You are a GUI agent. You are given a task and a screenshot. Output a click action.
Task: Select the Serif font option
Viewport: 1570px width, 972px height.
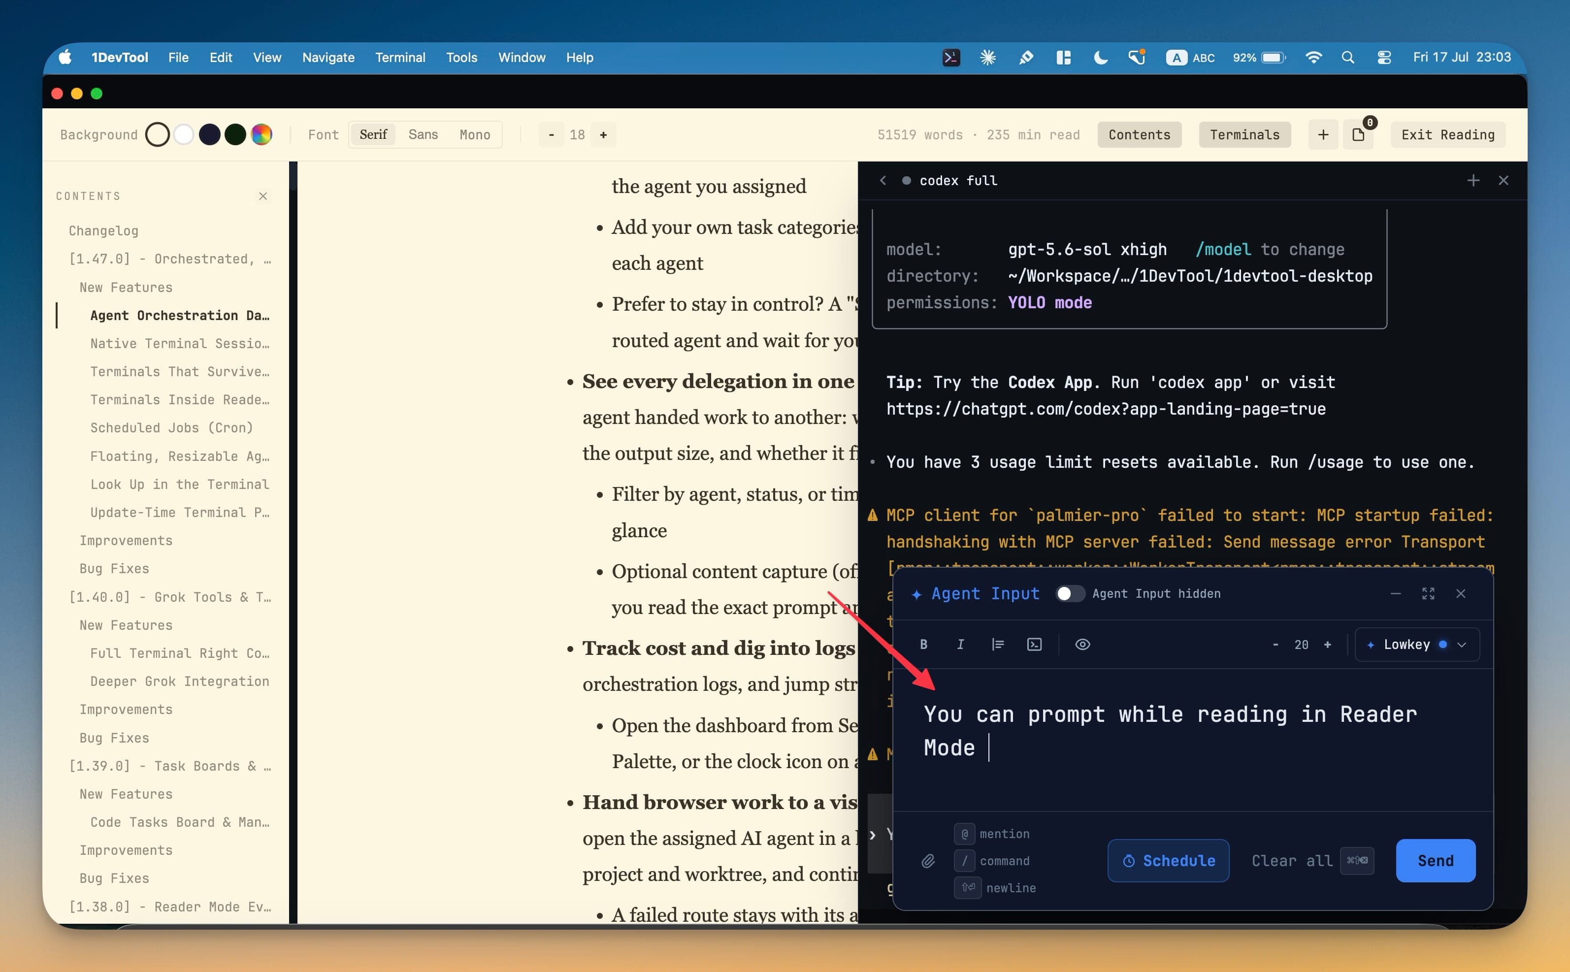[x=373, y=134]
